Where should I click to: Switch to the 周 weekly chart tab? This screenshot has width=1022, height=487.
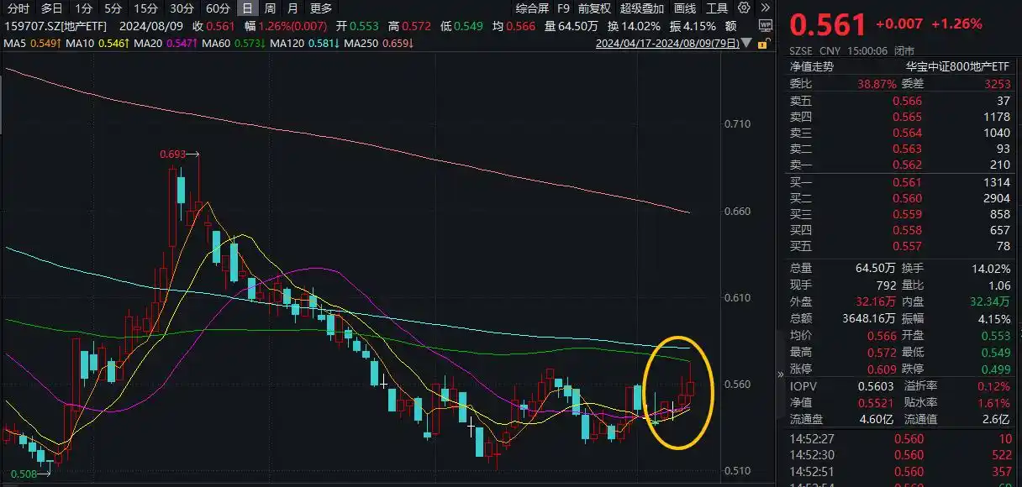(267, 8)
